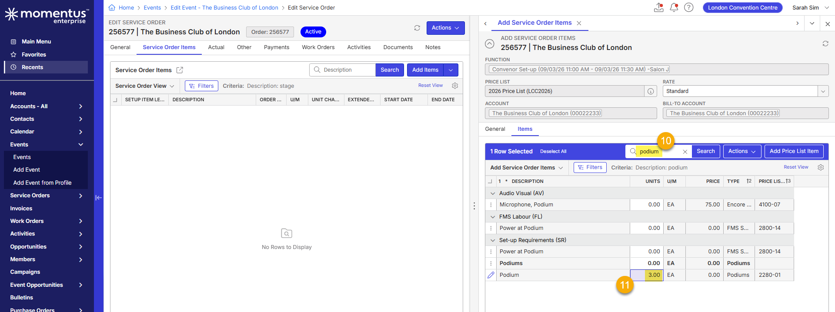
Task: Open the upload/share icon in top bar
Action: pos(658,7)
